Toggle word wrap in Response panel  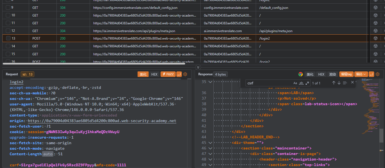(371, 74)
